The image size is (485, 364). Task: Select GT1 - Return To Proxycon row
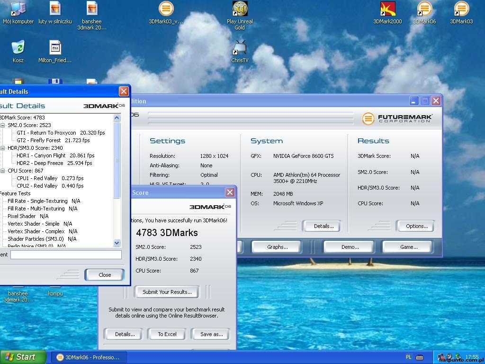click(61, 133)
